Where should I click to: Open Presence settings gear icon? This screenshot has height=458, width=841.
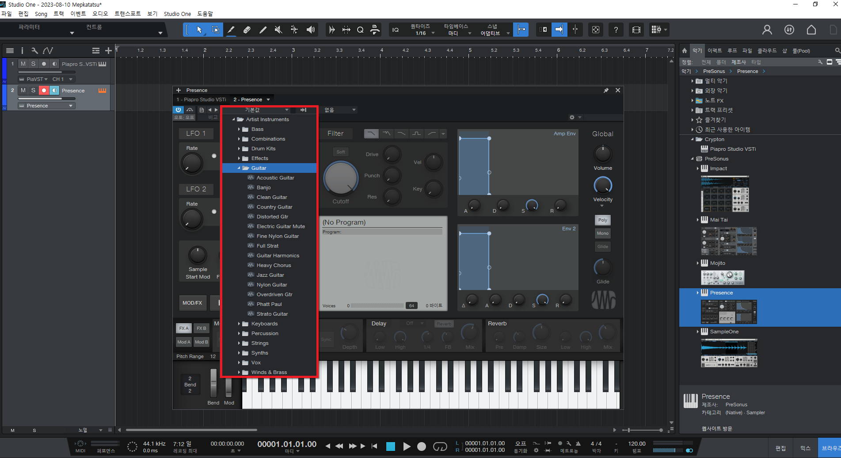point(572,118)
